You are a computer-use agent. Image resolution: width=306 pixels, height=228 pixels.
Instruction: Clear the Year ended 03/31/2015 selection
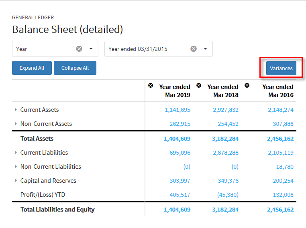[194, 48]
